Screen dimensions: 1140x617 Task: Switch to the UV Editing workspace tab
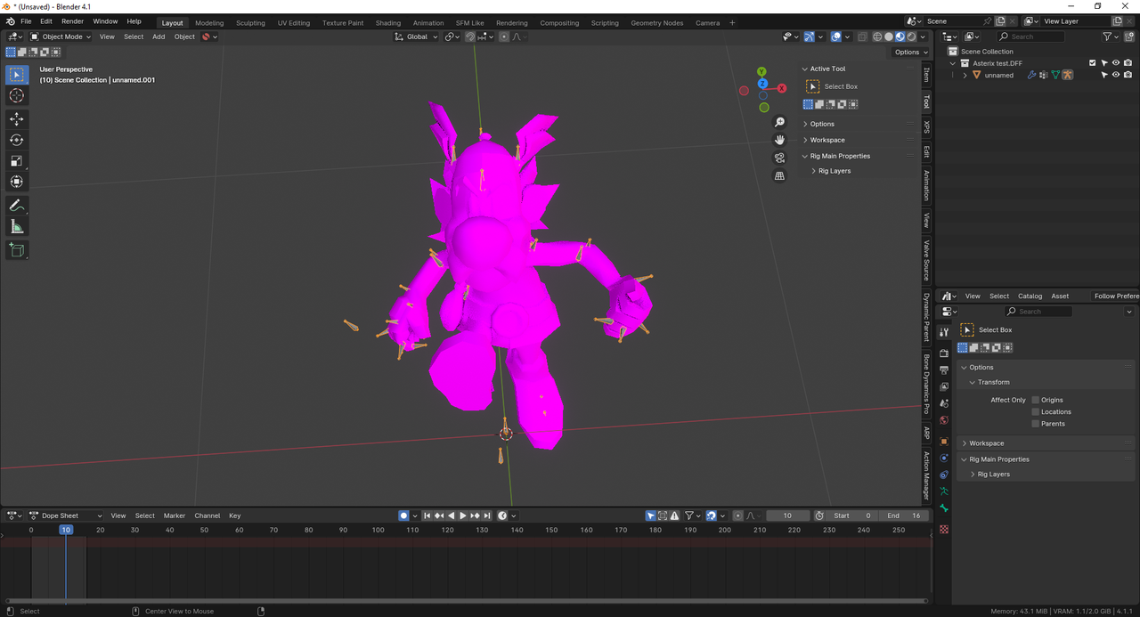[x=294, y=23]
